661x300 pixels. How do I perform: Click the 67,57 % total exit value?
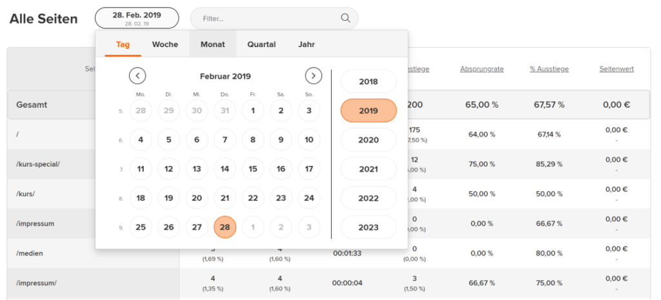click(x=549, y=105)
